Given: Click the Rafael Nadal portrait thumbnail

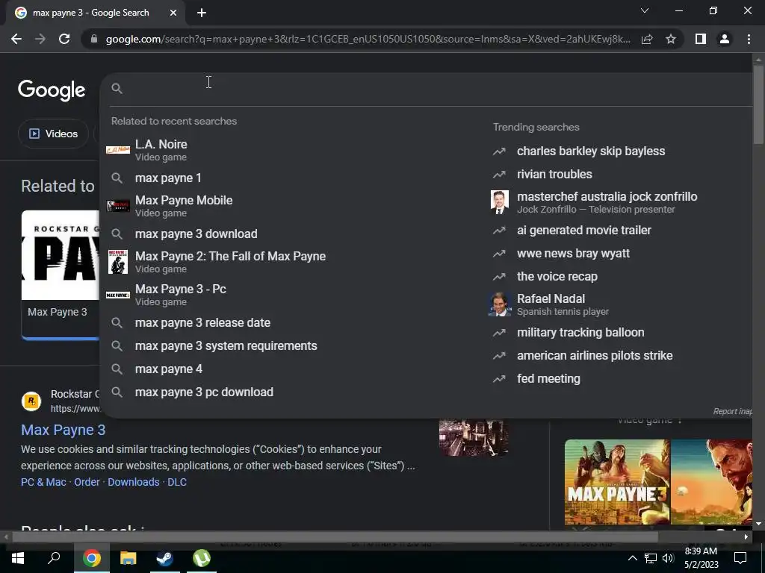Looking at the screenshot, I should point(499,304).
